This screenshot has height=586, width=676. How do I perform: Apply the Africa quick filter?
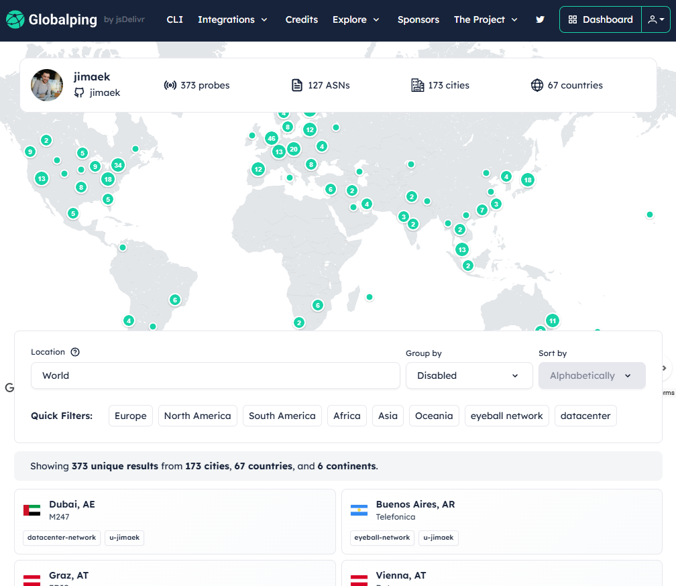click(x=347, y=416)
